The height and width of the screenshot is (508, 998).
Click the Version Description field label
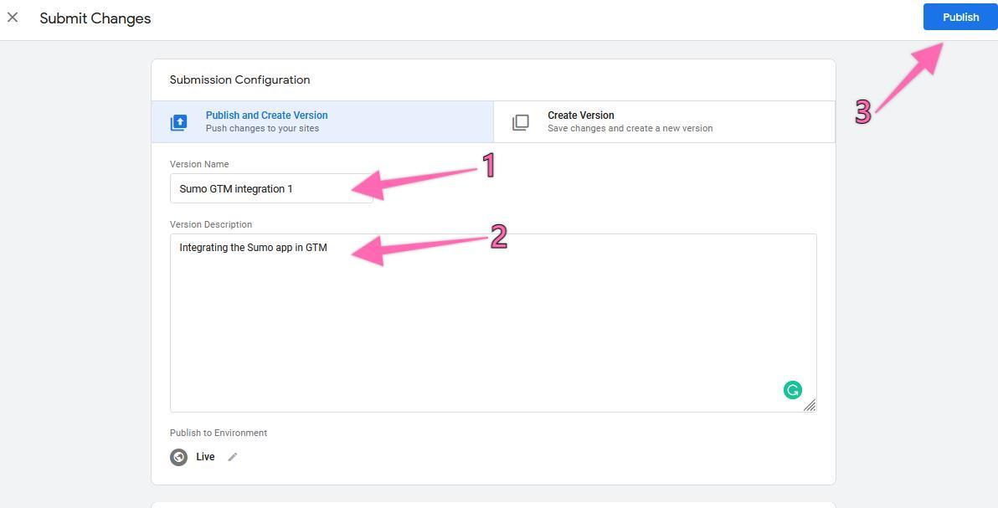click(x=211, y=224)
